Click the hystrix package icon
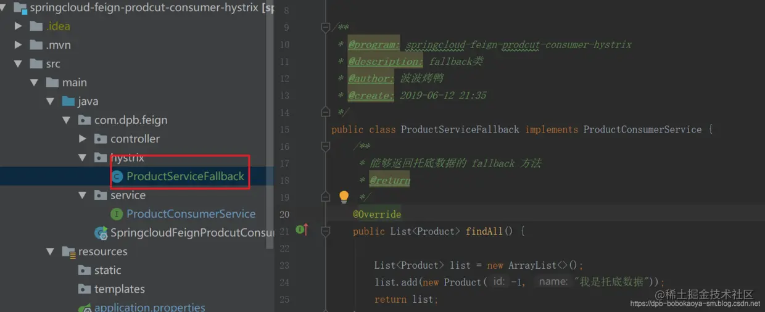This screenshot has height=312, width=765. click(x=100, y=158)
